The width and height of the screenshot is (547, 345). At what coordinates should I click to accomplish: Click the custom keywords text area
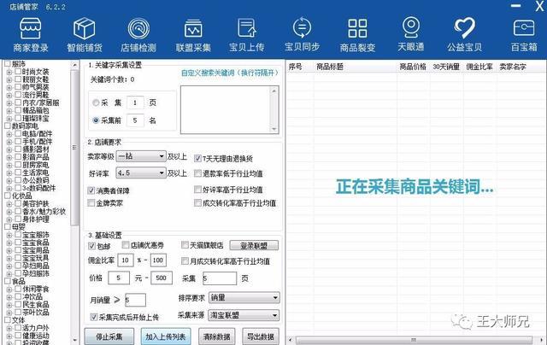tap(226, 109)
